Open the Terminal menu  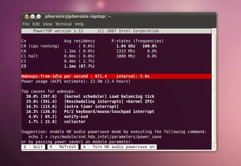click(63, 24)
